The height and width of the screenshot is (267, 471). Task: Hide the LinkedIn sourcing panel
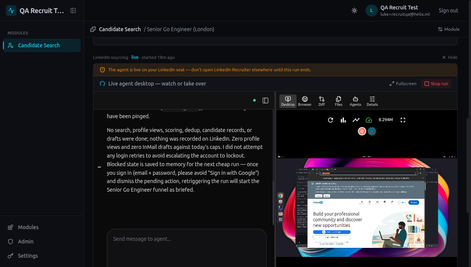(x=450, y=57)
